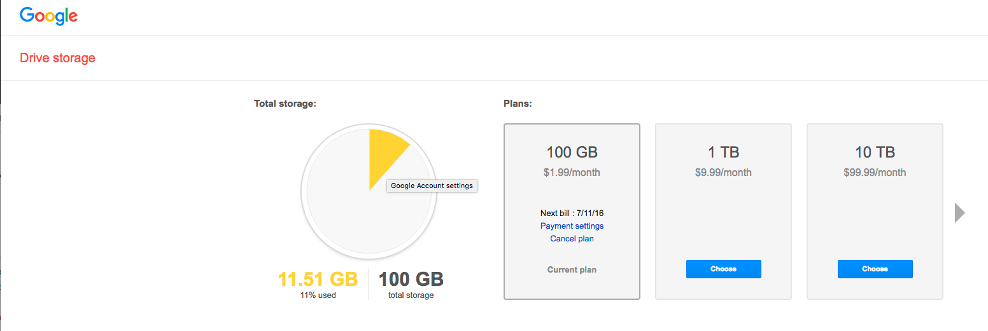Click the 10 TB plan title
The image size is (988, 331).
pos(875,152)
